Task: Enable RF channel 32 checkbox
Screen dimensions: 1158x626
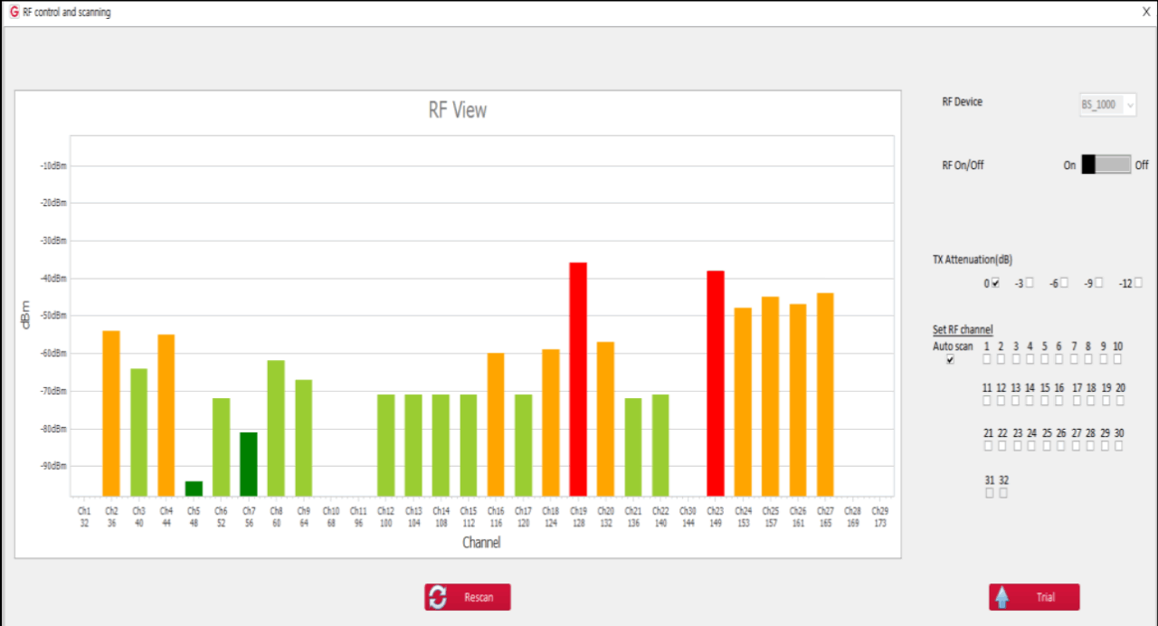Action: tap(1003, 493)
